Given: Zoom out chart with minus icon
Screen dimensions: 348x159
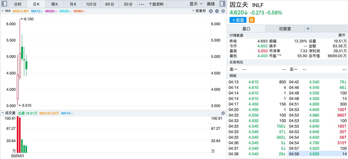Looking at the screenshot, I should coord(217,11).
